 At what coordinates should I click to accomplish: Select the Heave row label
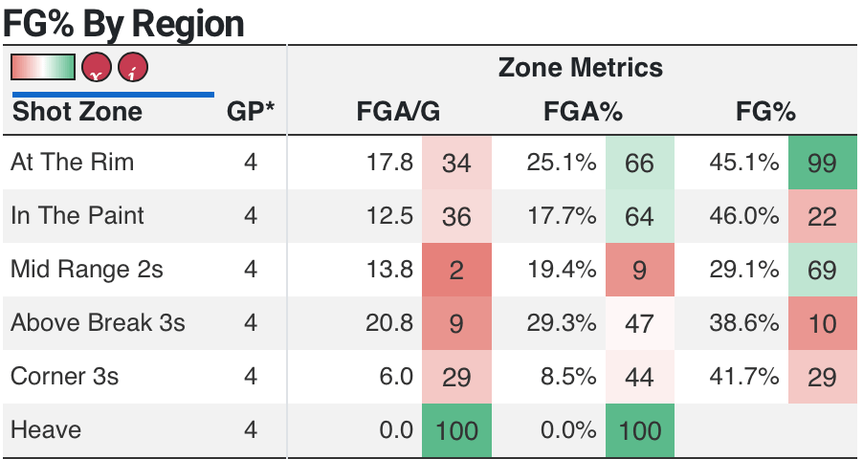pyautogui.click(x=46, y=430)
